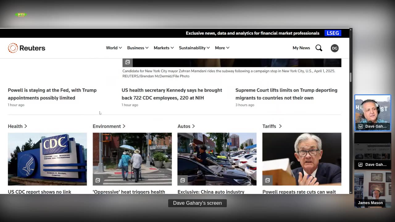
Task: Click the '3 hours ago' timestamp
Action: [245, 105]
